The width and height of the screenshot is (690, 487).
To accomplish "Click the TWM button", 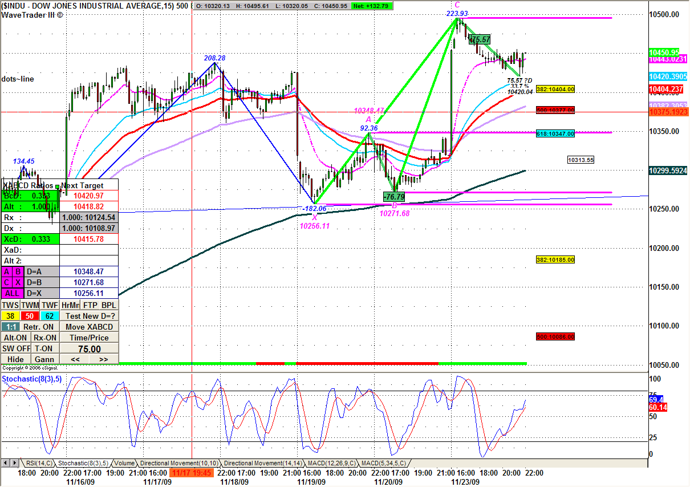I will tap(30, 305).
